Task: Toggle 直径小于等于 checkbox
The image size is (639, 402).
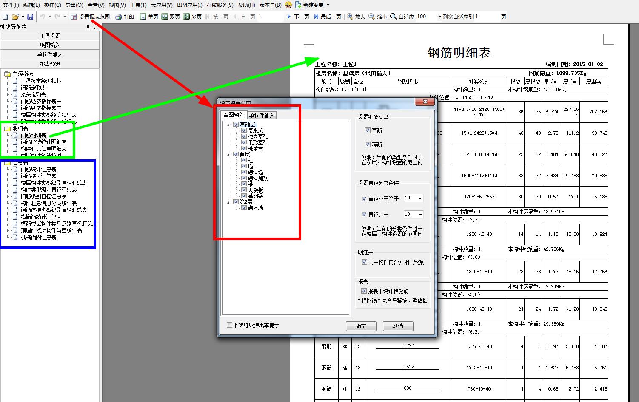Action: coord(364,198)
